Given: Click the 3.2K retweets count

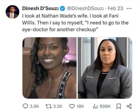Looking at the screenshot, I should pos(58,106).
